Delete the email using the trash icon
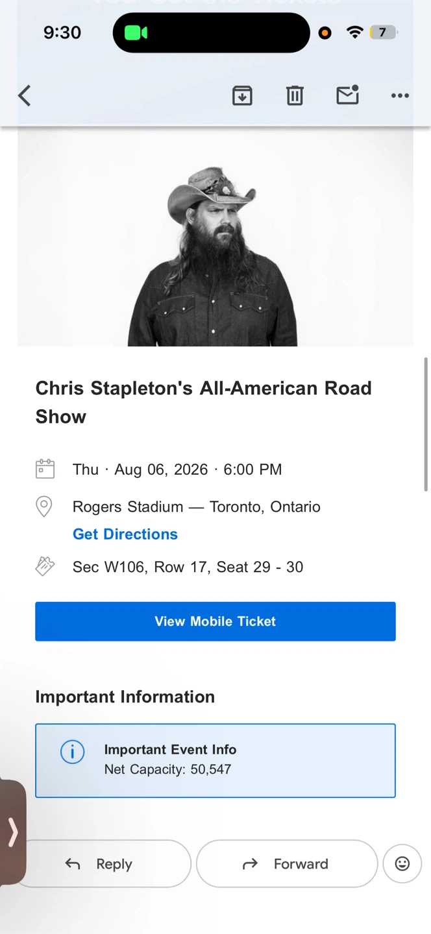 (x=295, y=96)
